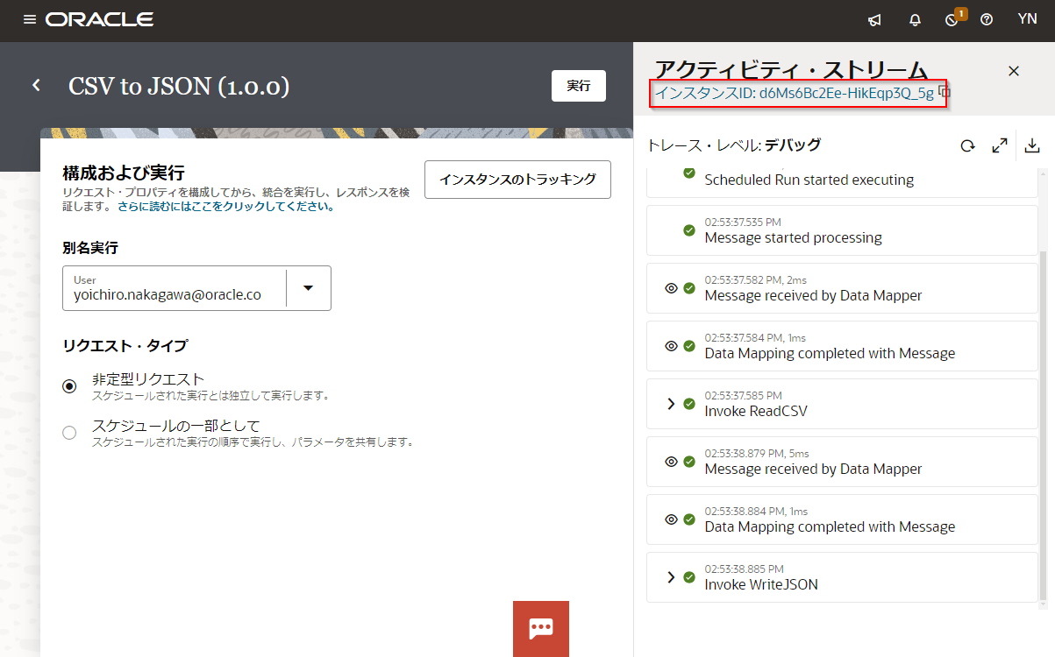Image resolution: width=1055 pixels, height=657 pixels.
Task: Open the YN user profile menu
Action: (1027, 19)
